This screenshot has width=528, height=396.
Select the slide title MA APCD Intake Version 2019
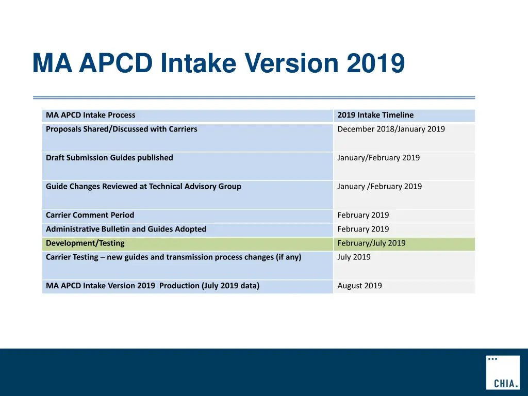218,63
